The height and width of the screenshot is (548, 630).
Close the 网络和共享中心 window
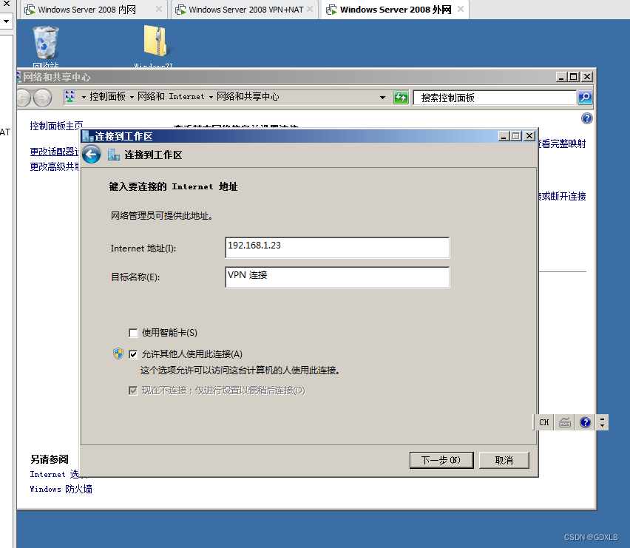(587, 76)
